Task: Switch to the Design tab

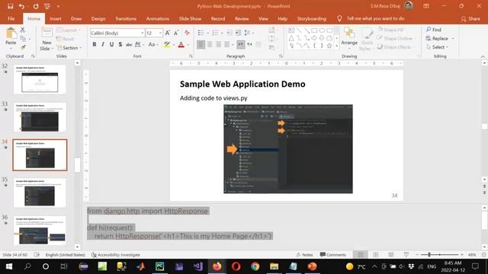Action: tap(98, 18)
